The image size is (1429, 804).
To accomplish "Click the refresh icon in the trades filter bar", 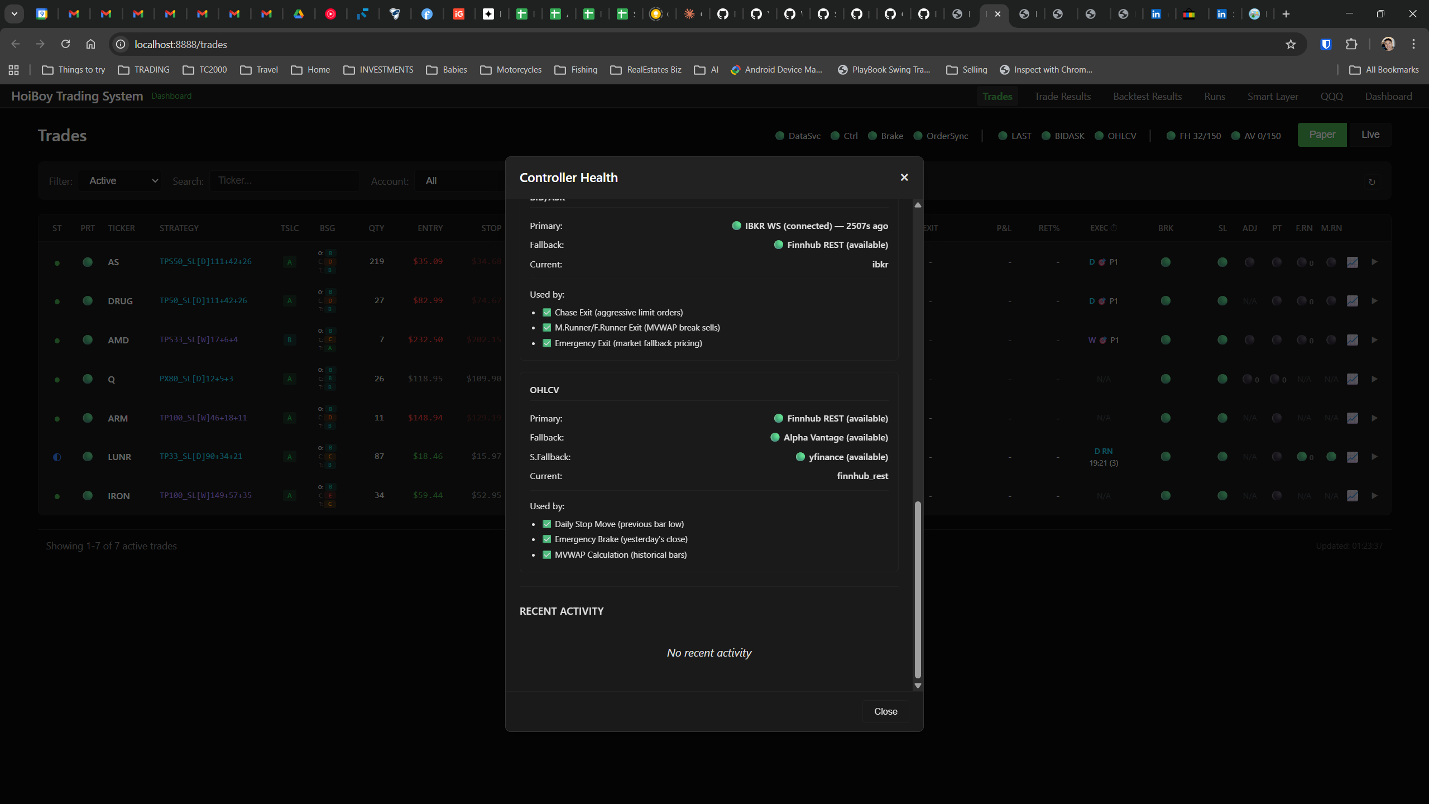I will pyautogui.click(x=1372, y=182).
